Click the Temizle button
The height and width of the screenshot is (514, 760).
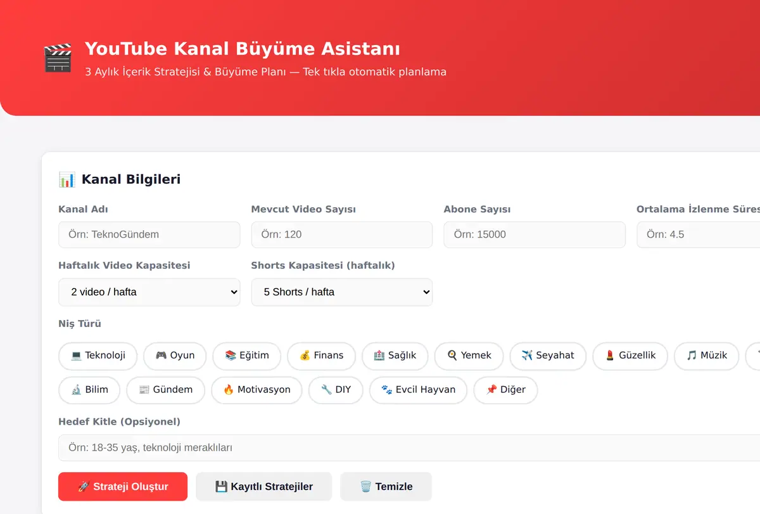[x=386, y=487]
